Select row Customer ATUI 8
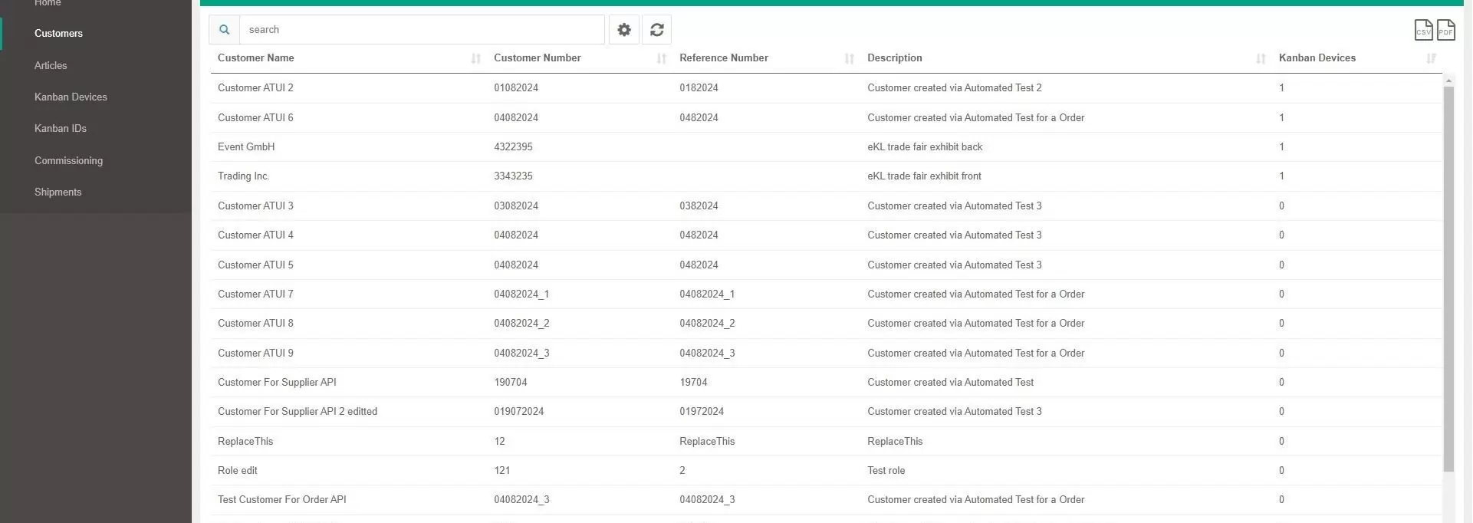Viewport: 1473px width, 523px height. [x=826, y=324]
